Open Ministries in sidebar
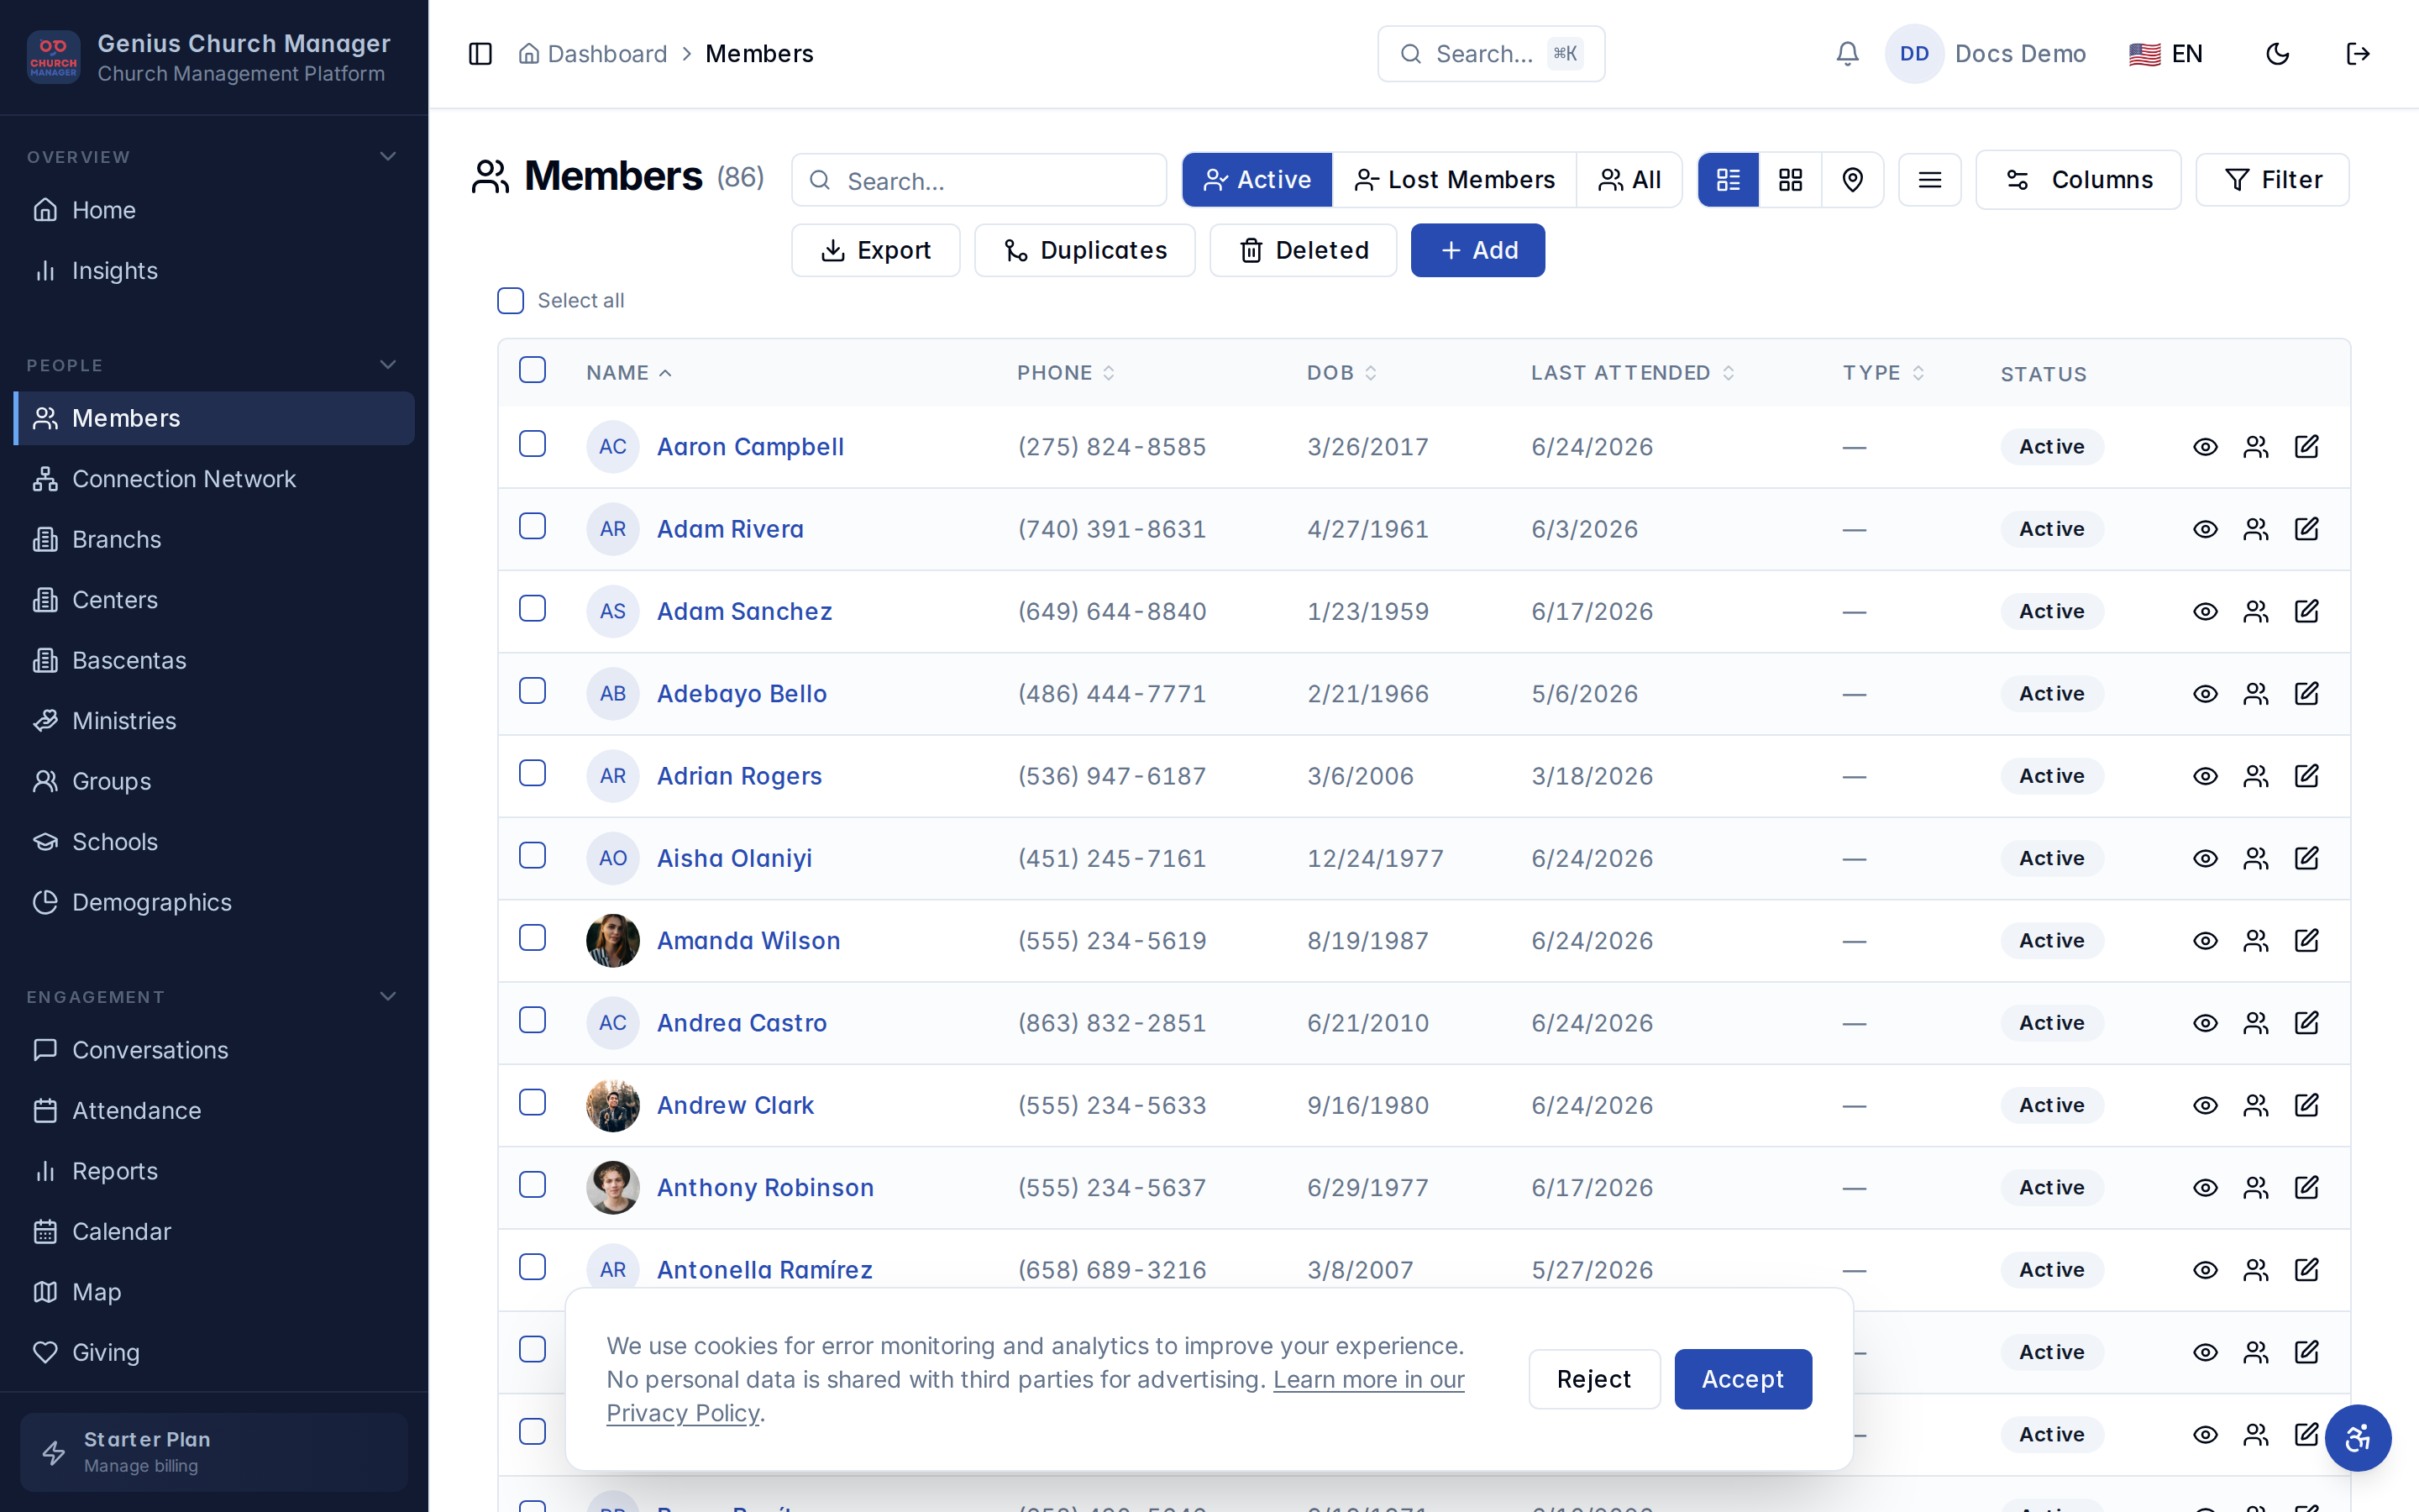2419x1512 pixels. [x=214, y=721]
